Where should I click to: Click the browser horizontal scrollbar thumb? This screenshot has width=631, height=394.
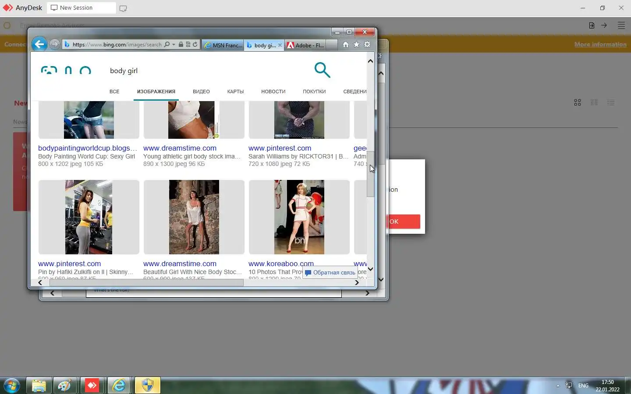coord(146,282)
